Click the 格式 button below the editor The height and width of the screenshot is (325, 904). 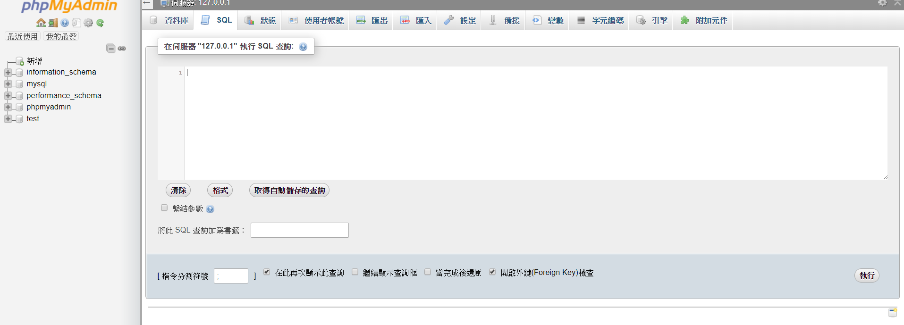(220, 190)
